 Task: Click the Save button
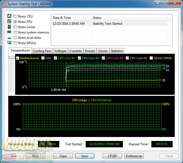85,156
